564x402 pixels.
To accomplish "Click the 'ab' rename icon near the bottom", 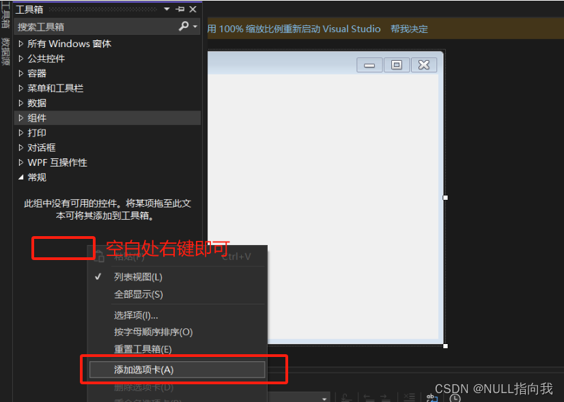I will click(430, 397).
